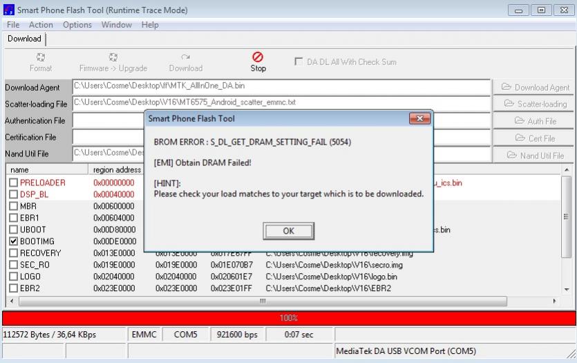Viewport: 577px width, 363px height.
Task: Click the 0:07 sec status entry
Action: 299,334
